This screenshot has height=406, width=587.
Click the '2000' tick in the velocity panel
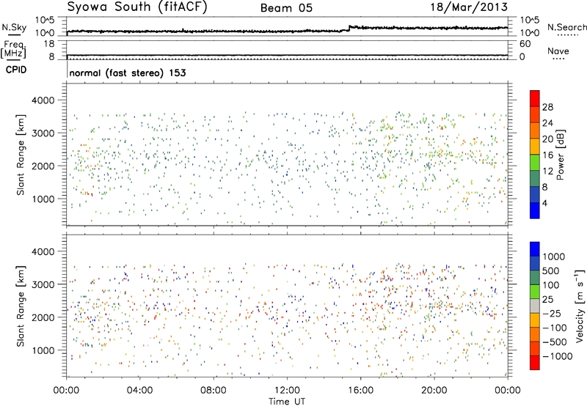pos(43,317)
